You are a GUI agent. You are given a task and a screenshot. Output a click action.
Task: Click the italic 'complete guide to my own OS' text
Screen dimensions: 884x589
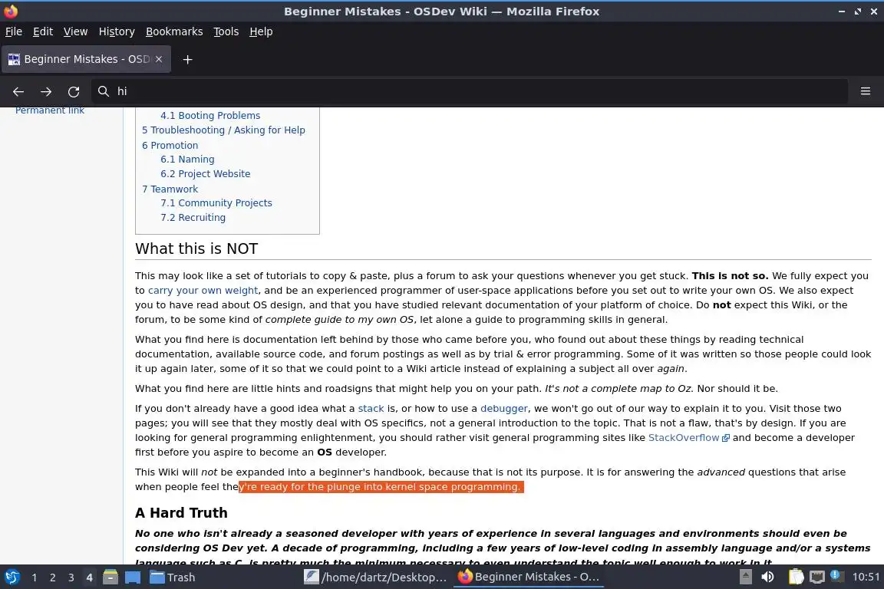point(339,320)
